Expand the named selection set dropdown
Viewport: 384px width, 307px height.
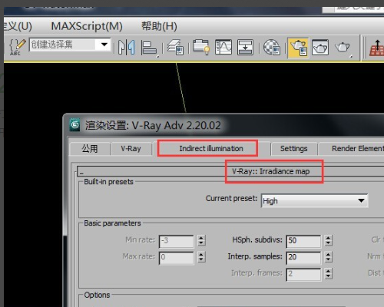point(104,45)
